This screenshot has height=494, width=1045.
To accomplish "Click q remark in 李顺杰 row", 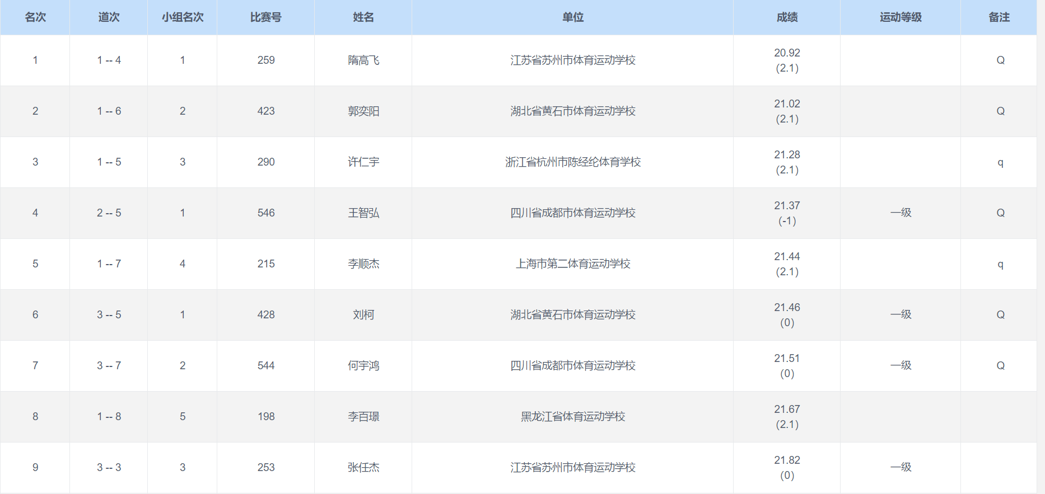I will point(1000,265).
